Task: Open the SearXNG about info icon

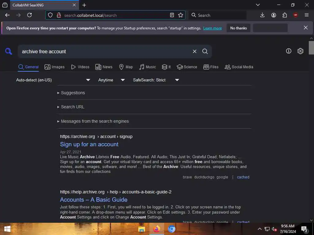Action: click(x=289, y=51)
